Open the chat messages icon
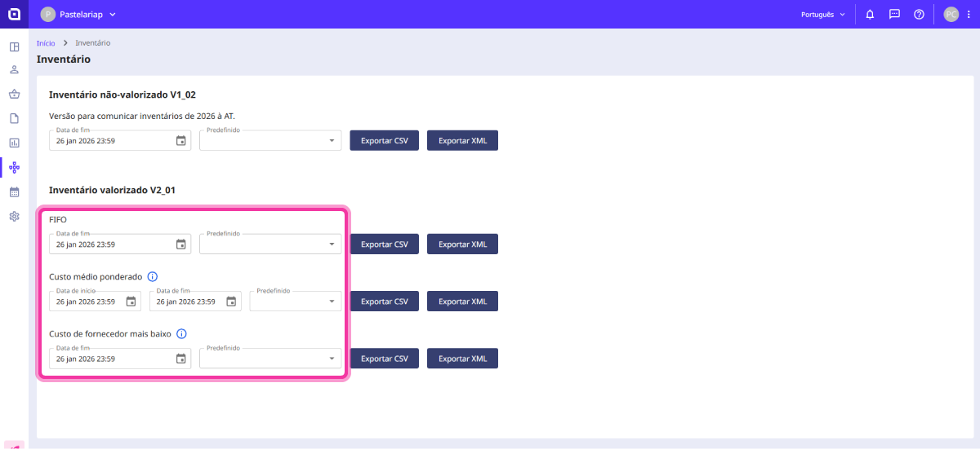The width and height of the screenshot is (980, 449). pos(894,14)
